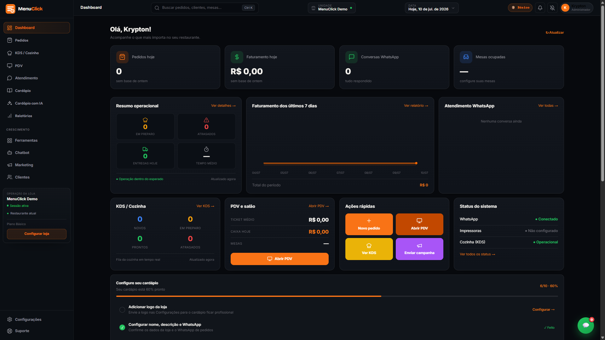Image resolution: width=605 pixels, height=340 pixels.
Task: Click the wide Abrir PDV button
Action: click(279, 259)
